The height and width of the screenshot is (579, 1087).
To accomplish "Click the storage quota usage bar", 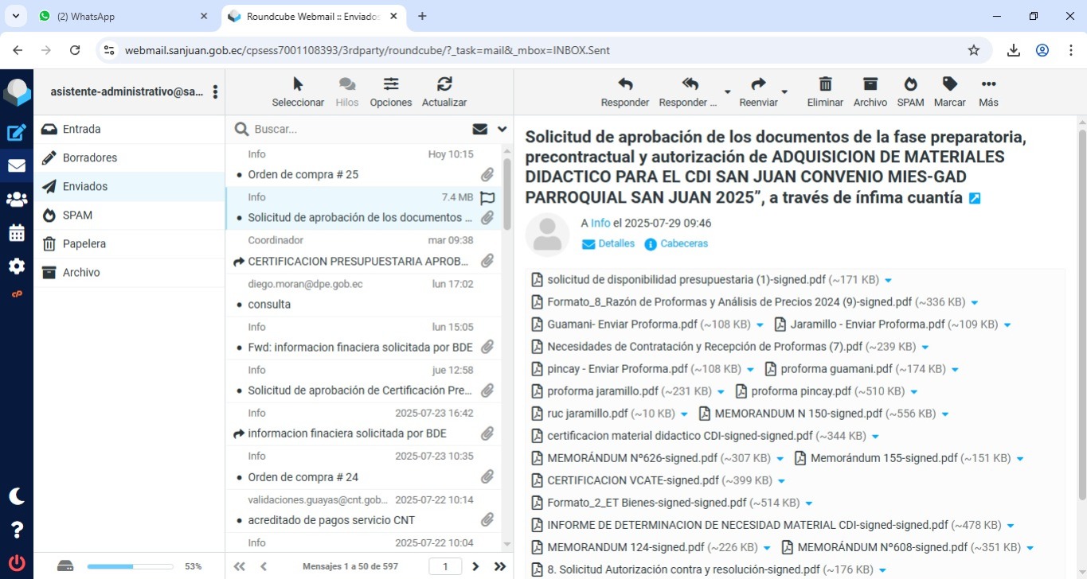I will pos(130,566).
